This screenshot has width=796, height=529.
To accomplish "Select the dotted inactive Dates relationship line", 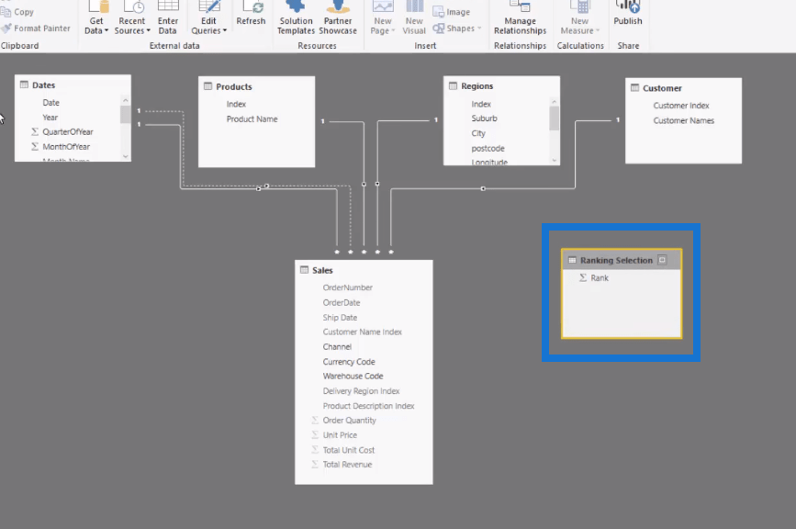I will pyautogui.click(x=267, y=186).
